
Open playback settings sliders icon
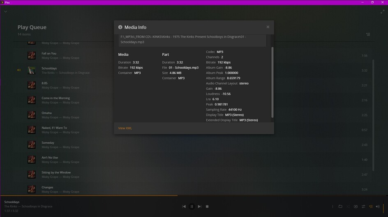tap(363, 206)
